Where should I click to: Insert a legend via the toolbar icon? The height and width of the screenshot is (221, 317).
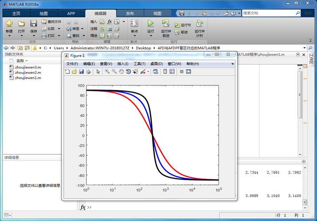point(172,72)
